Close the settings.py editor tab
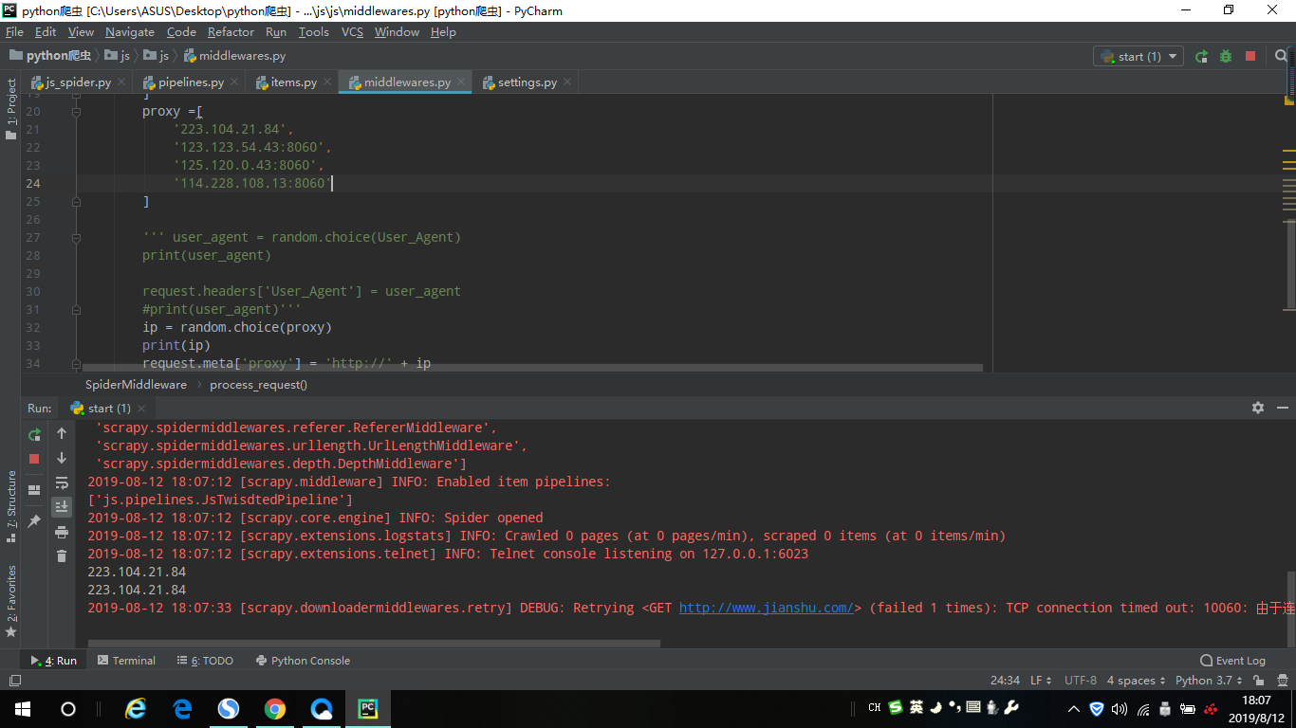1296x728 pixels. 566,82
